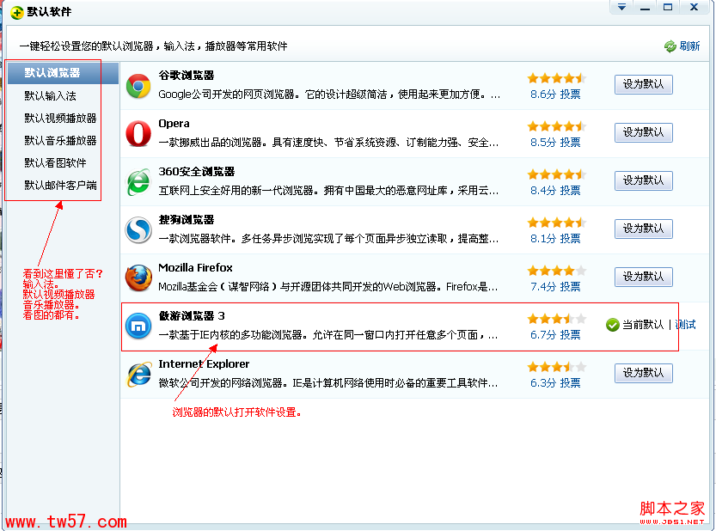This screenshot has height=531, width=716.
Task: Click the star rating of Mozilla Firefox
Action: tap(557, 271)
